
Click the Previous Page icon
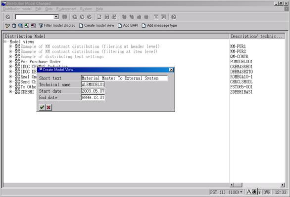132,17
